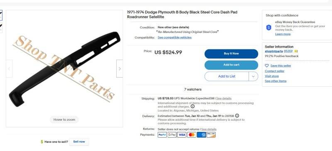
Task: Click the eBay Money Back Guarantee shield icon
Action: coord(269,27)
